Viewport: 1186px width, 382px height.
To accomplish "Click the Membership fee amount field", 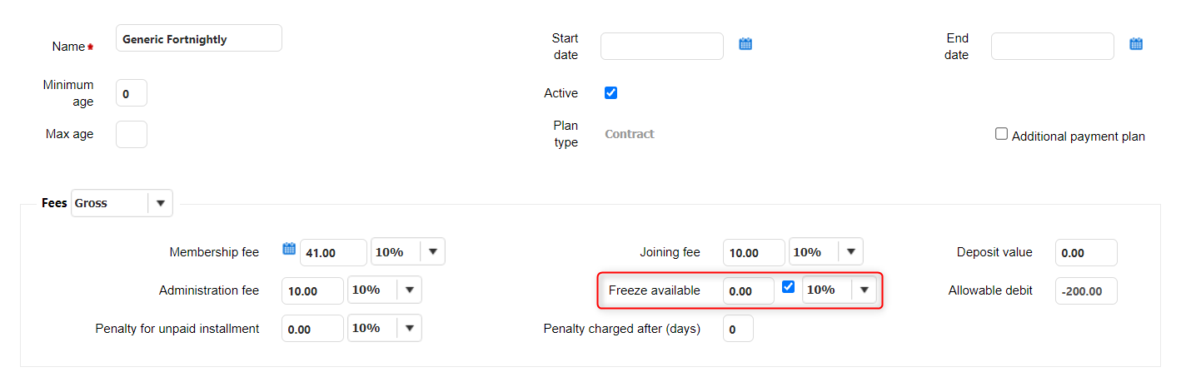I will pyautogui.click(x=333, y=252).
